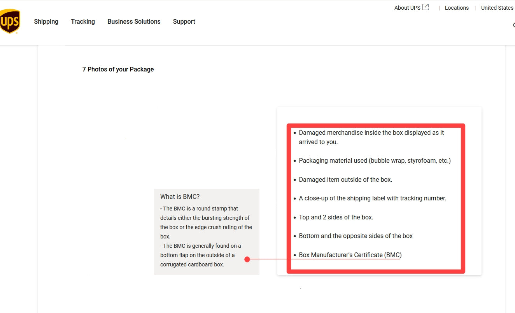Click the "Bottom and the opposite sides" item

point(356,236)
